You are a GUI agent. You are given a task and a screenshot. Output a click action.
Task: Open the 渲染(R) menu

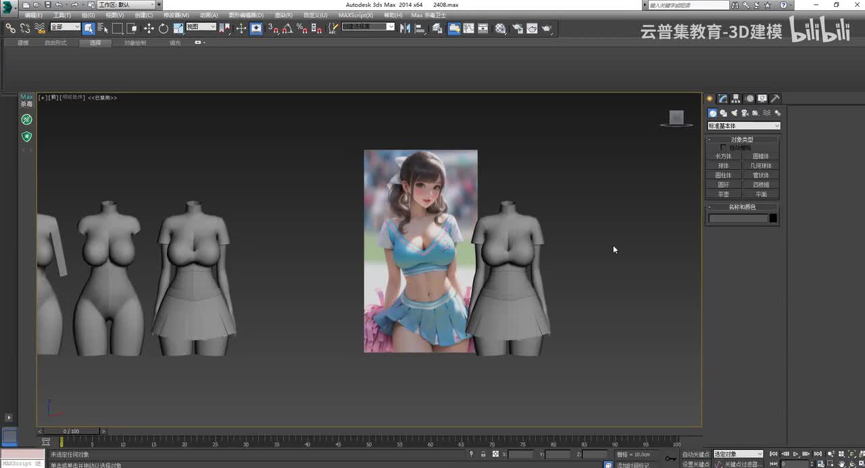click(x=283, y=15)
